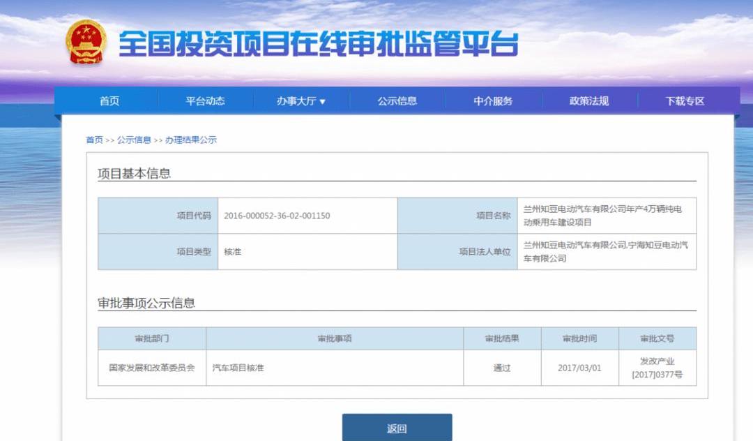Viewport: 753px width, 441px height.
Task: Select document number 发改产业[2017]0377号
Action: coord(657,368)
